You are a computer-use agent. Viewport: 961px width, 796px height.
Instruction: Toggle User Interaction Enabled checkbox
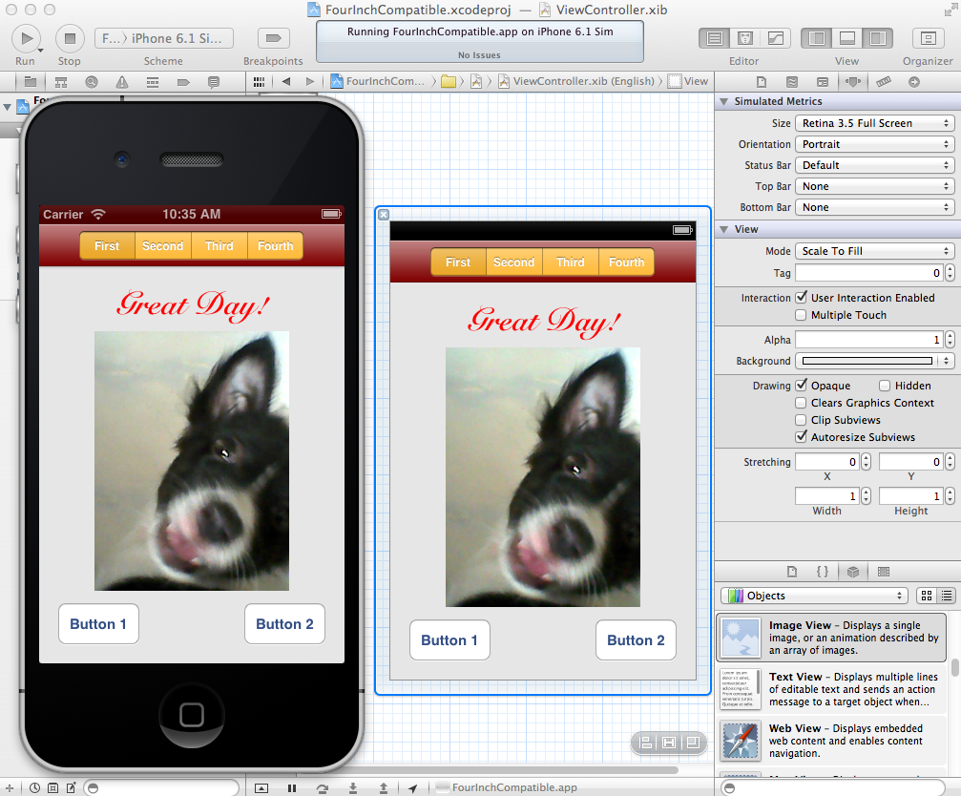(x=801, y=297)
